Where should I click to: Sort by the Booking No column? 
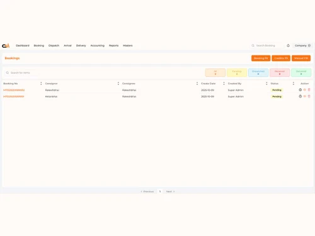tap(41, 84)
